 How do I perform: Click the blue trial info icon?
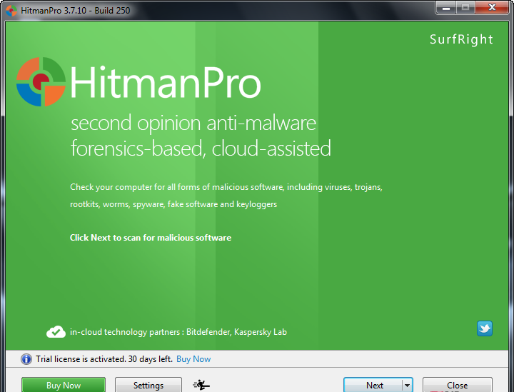(x=26, y=359)
